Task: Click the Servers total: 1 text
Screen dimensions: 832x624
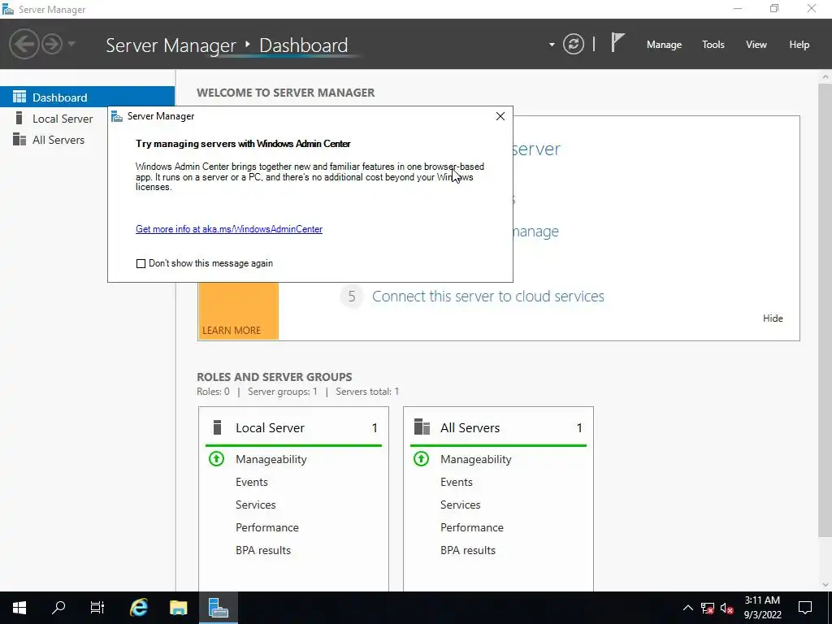Action: click(x=367, y=392)
